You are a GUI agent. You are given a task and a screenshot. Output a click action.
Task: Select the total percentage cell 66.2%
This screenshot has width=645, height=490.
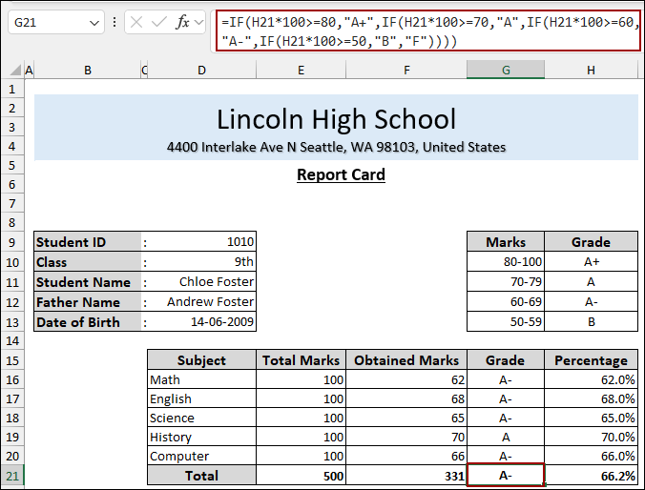pos(591,476)
